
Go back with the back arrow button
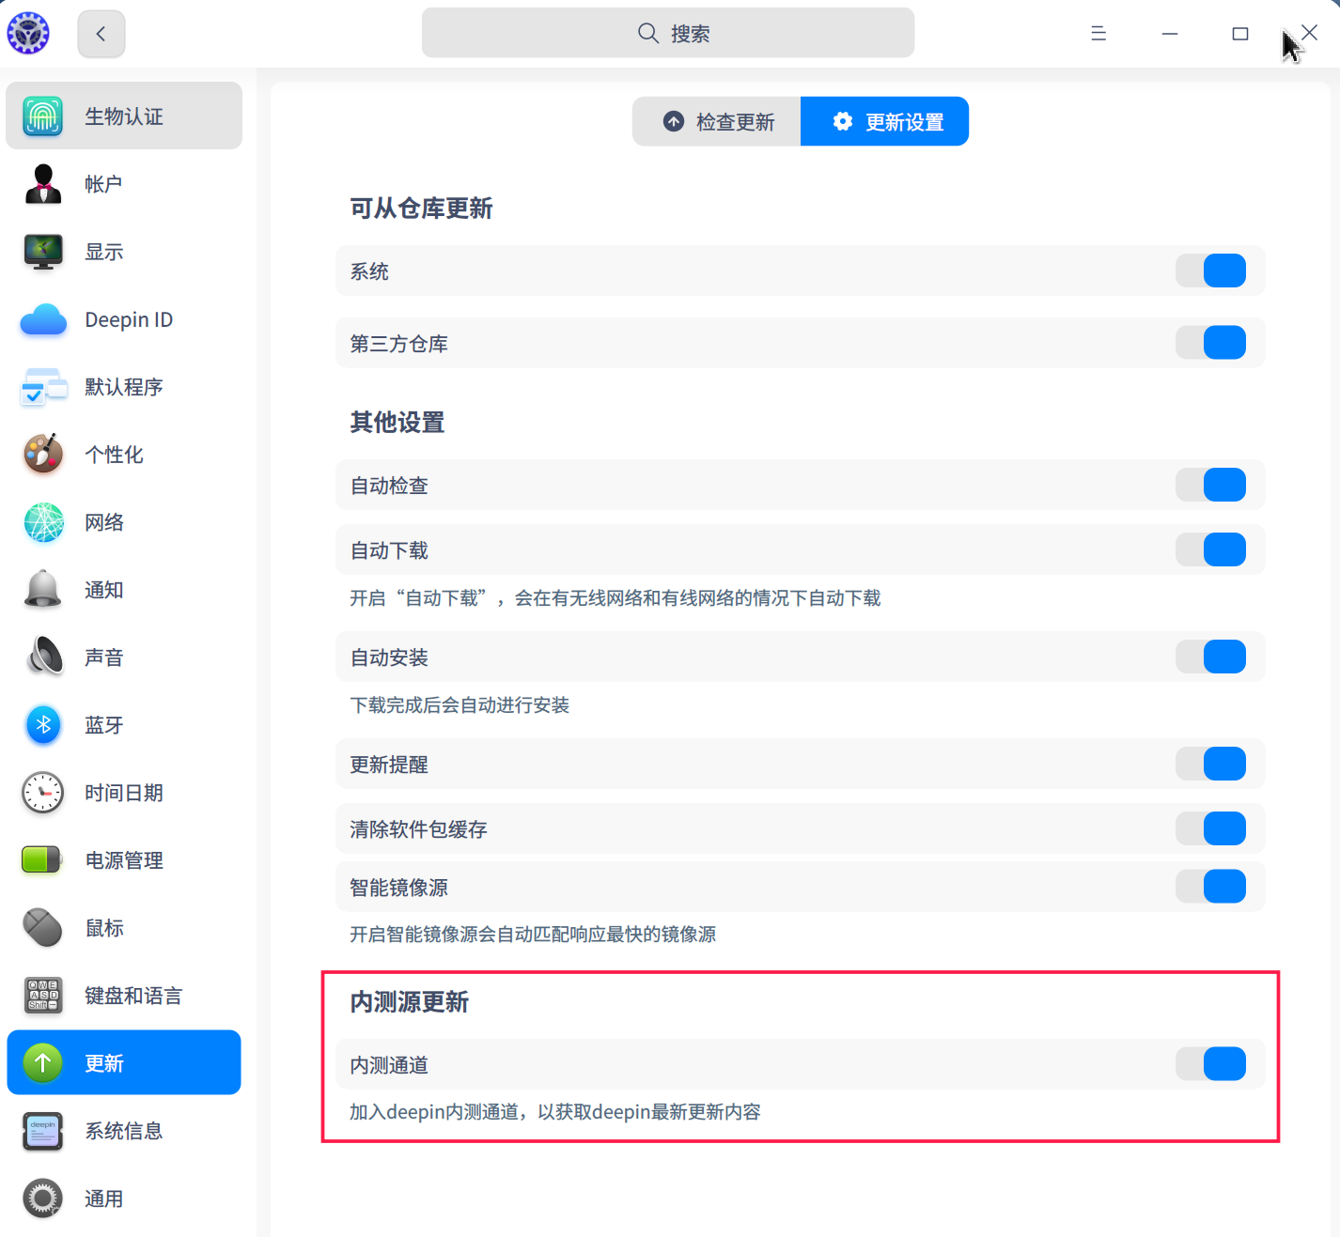[101, 34]
